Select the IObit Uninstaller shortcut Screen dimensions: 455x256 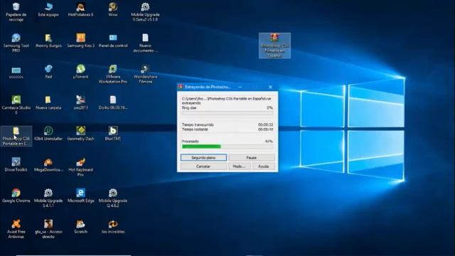click(x=48, y=134)
